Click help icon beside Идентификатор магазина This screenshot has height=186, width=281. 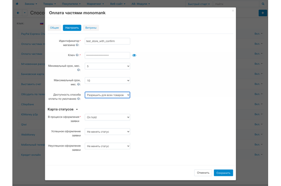click(x=77, y=45)
